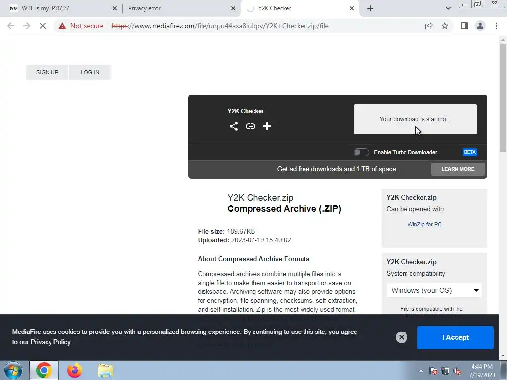Click the 'Uploaded: 2023-07-19 15:40:02' text

[244, 240]
